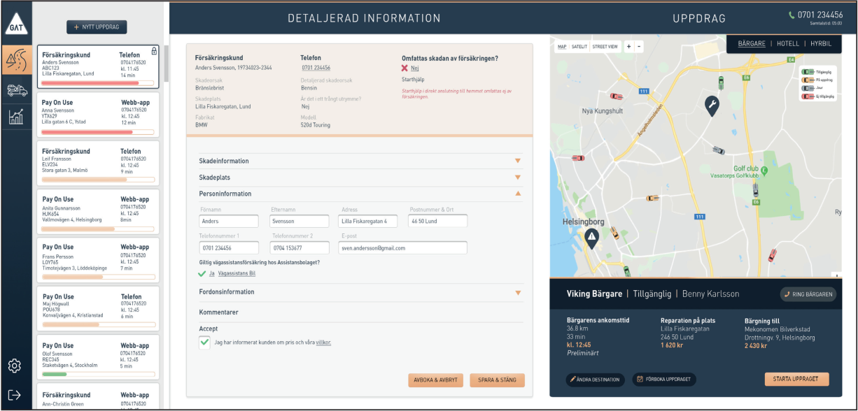The height and width of the screenshot is (411, 858).
Task: Click red car near Nya Kungshult
Action: (617, 96)
